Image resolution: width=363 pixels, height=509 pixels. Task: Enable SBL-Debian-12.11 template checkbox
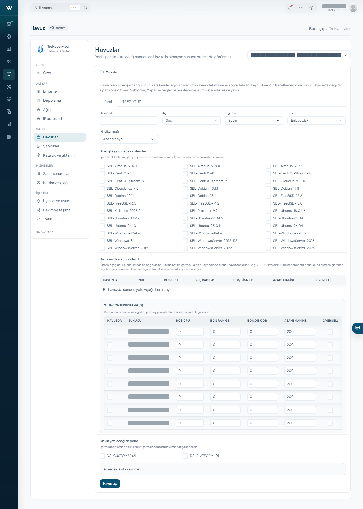pos(102,196)
